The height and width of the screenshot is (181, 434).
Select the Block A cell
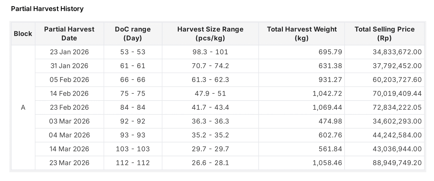(x=23, y=107)
